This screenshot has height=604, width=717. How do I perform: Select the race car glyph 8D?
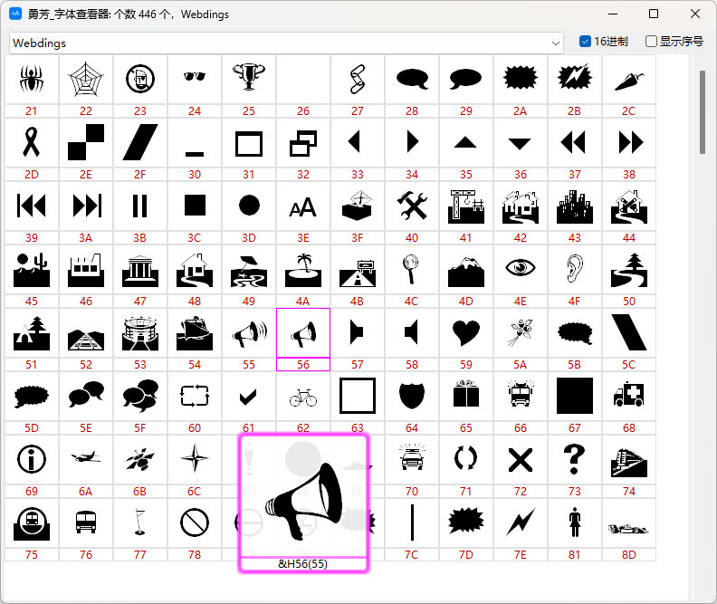click(x=628, y=529)
